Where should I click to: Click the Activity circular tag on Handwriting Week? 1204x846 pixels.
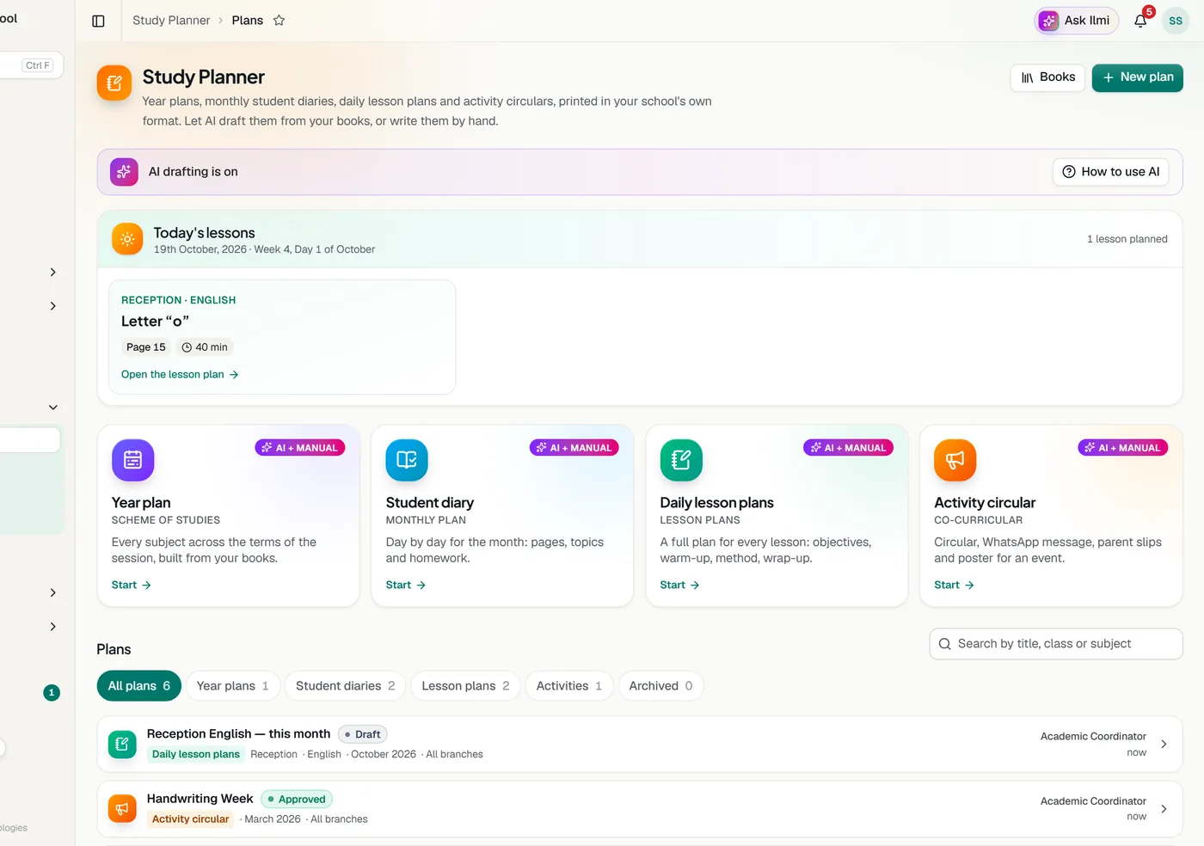[190, 819]
